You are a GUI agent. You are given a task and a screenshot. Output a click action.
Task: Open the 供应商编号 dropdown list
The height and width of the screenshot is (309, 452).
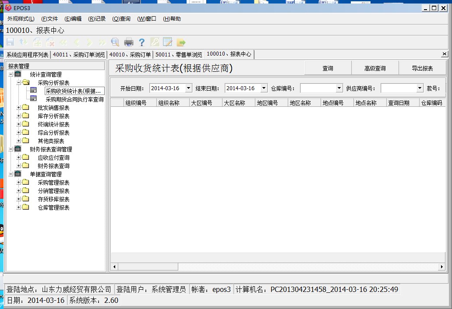click(420, 88)
